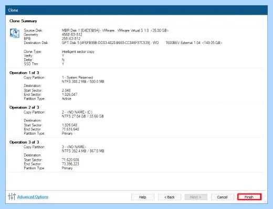Click the Clone title bar text
Image resolution: width=273 pixels, height=209 pixels.
tap(13, 10)
